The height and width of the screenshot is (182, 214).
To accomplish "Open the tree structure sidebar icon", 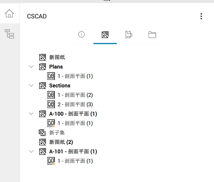I will [x=9, y=34].
